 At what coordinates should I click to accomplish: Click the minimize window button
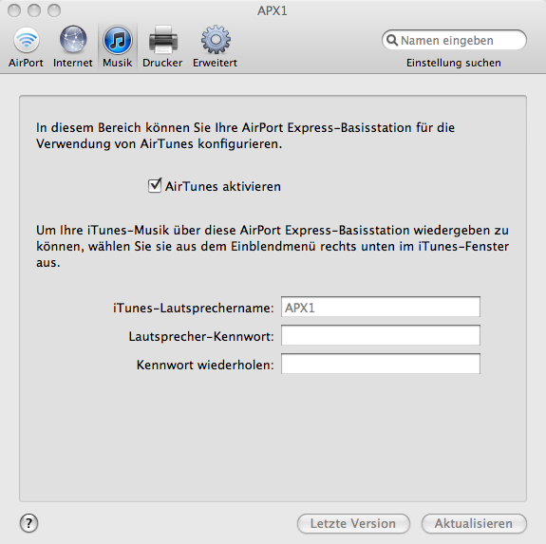tap(34, 10)
